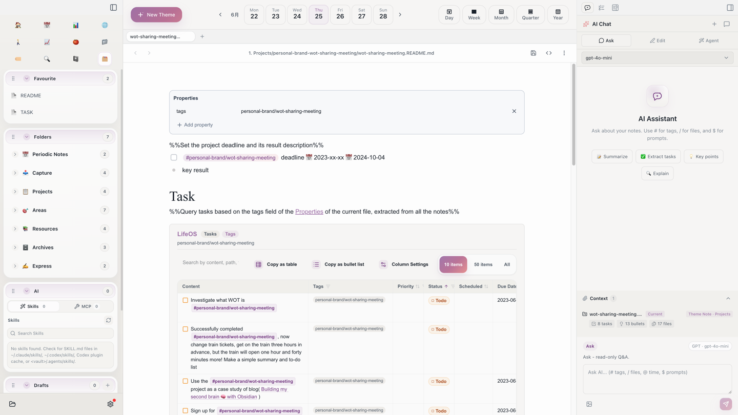Expand the Archives folder
Screen dimensions: 738x415
pyautogui.click(x=15, y=247)
